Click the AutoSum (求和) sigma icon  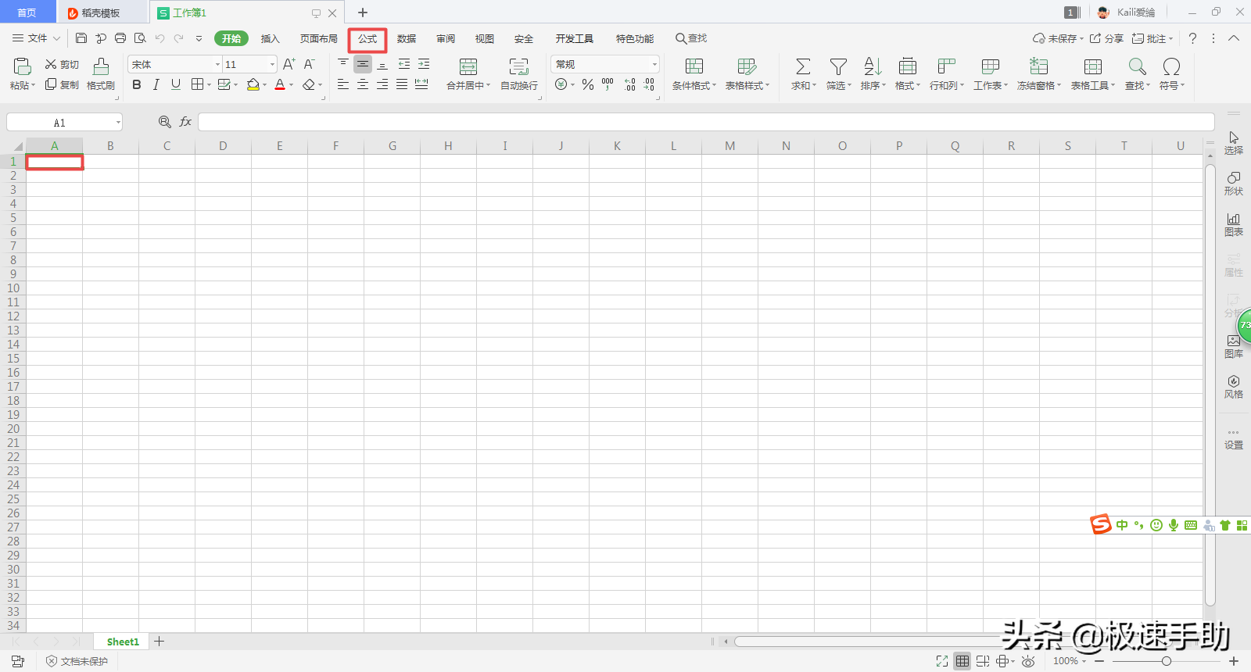tap(803, 66)
